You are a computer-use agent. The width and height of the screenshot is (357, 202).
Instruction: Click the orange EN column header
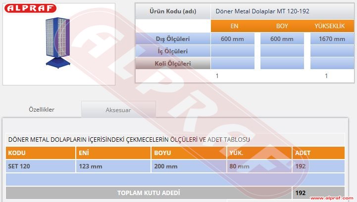tap(235, 26)
